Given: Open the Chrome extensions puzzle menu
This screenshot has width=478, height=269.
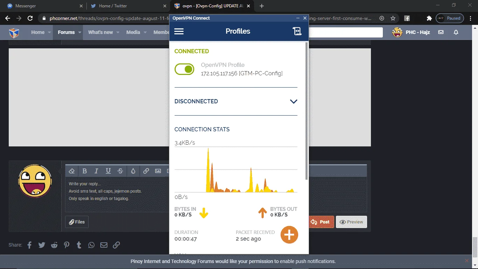Looking at the screenshot, I should click(x=429, y=18).
